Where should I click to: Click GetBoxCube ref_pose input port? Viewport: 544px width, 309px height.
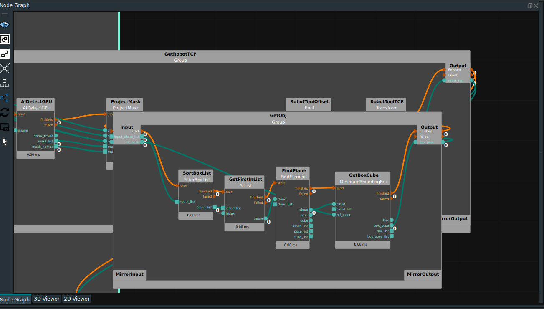(334, 215)
